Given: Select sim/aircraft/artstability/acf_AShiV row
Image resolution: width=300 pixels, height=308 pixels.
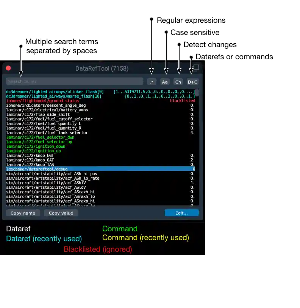Looking at the screenshot, I should point(100,183).
